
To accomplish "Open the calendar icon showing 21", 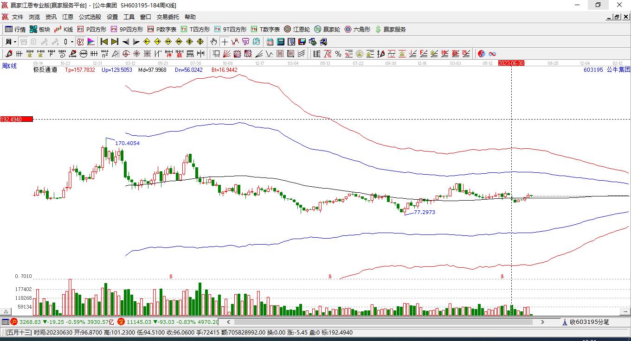I will click(270, 42).
